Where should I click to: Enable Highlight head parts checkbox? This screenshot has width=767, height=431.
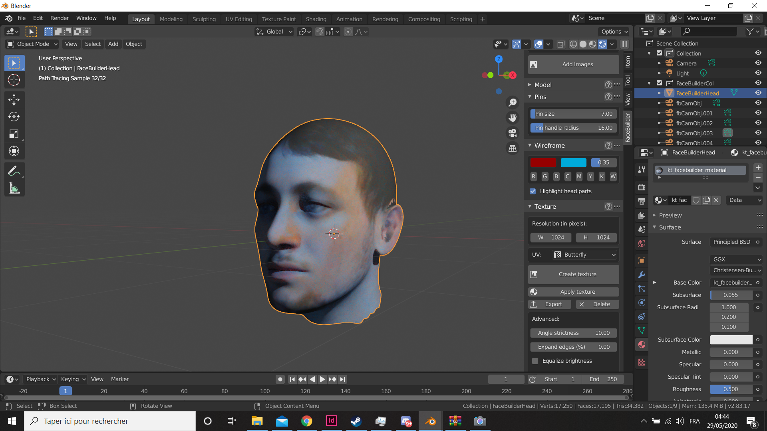[533, 191]
